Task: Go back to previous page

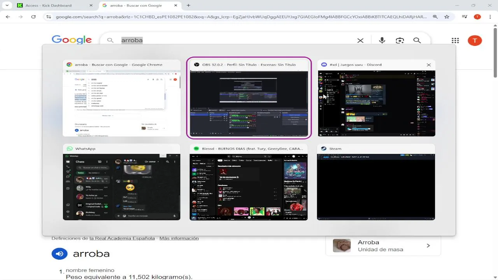Action: point(8,17)
